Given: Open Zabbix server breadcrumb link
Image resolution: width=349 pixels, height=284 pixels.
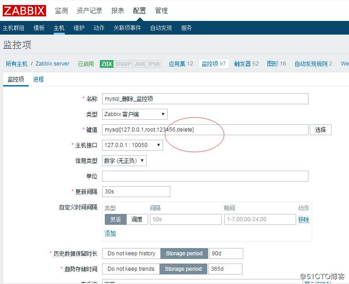Looking at the screenshot, I should (x=52, y=64).
